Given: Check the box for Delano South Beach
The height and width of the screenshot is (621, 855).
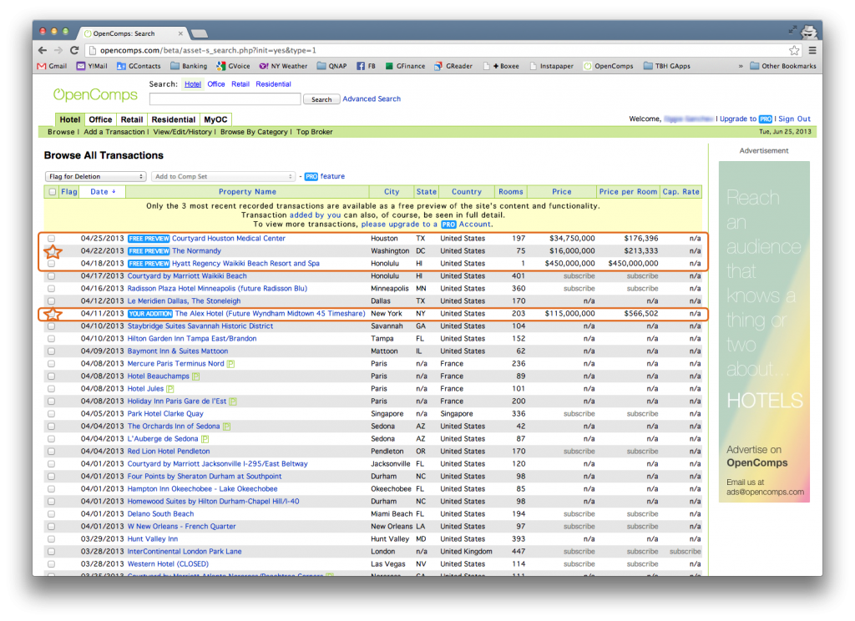Looking at the screenshot, I should click(51, 515).
